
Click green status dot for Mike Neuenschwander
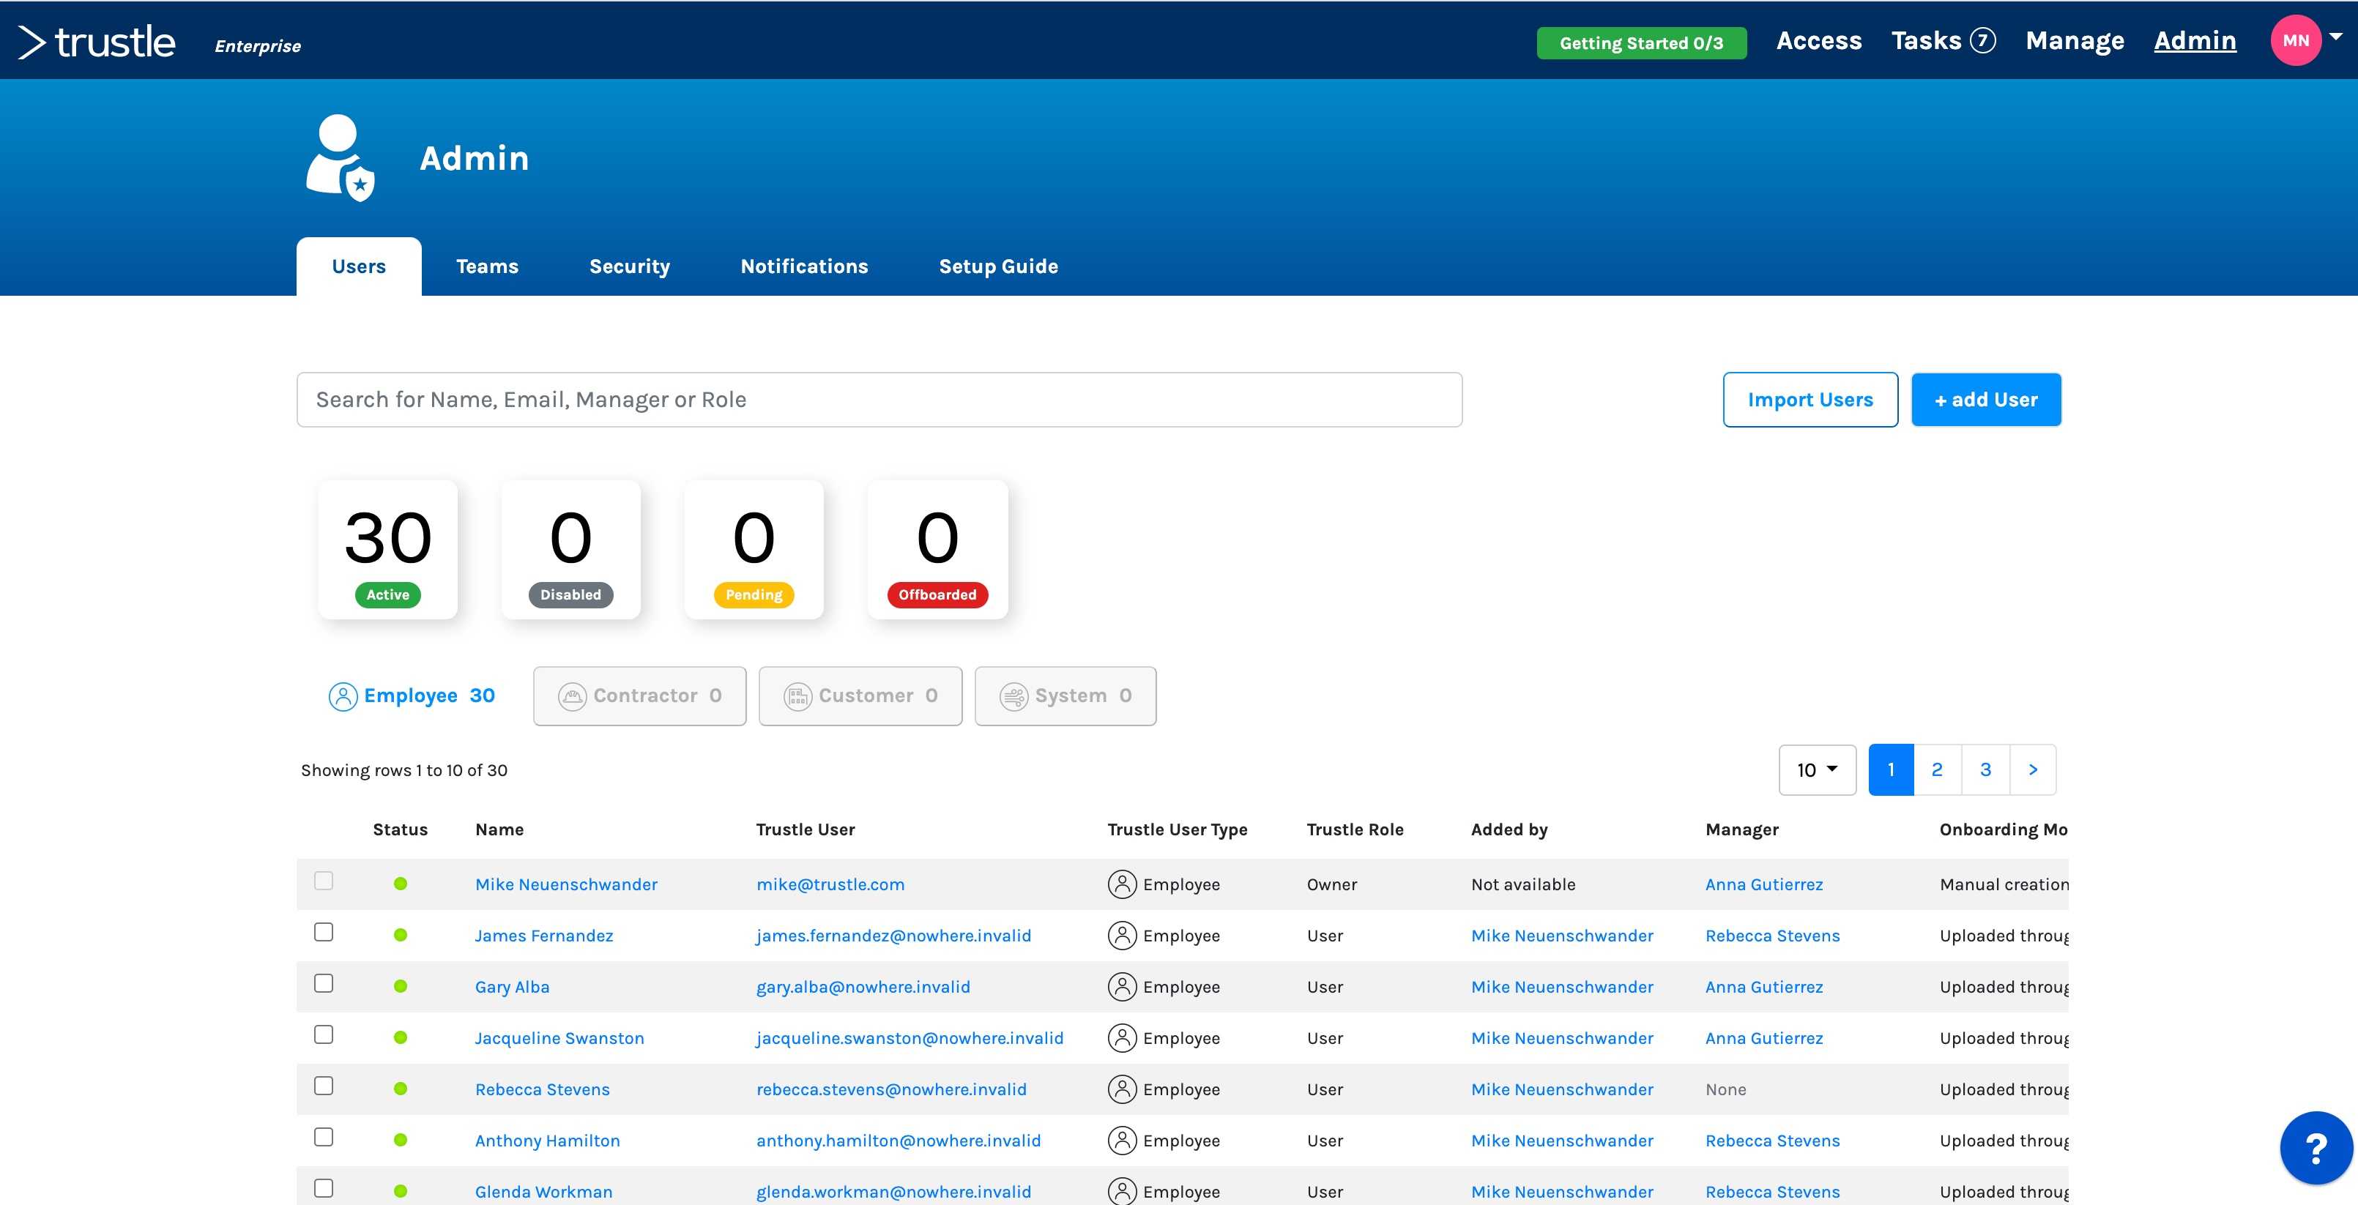tap(400, 884)
